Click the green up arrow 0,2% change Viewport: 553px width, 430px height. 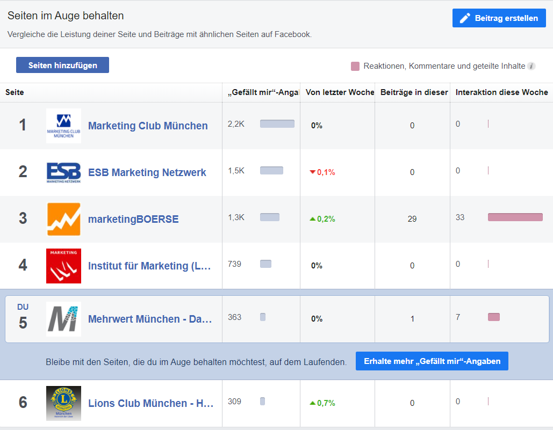point(322,219)
